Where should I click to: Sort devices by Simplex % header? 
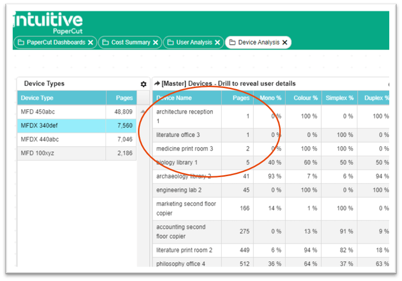pyautogui.click(x=339, y=98)
